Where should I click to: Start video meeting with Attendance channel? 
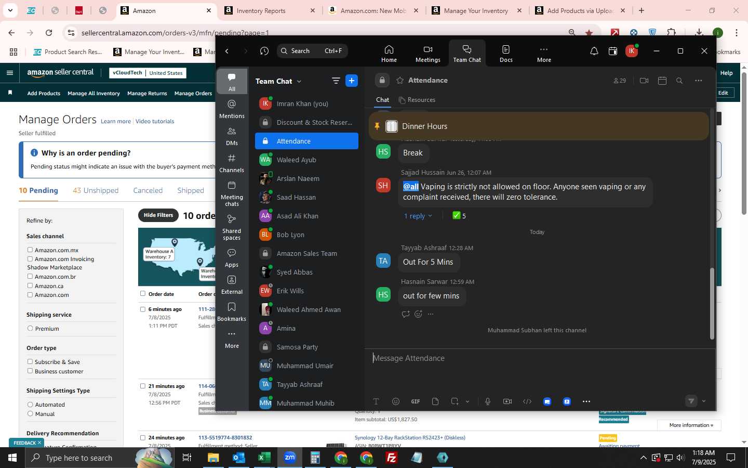point(644,81)
